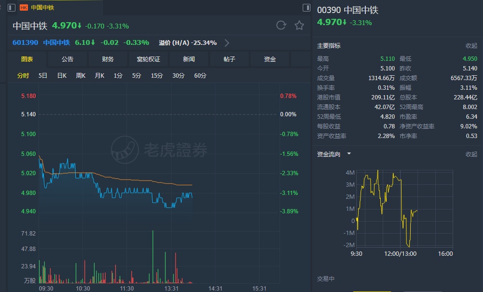
Task: Click the 市盈率 value 6.34
Action: (x=471, y=116)
